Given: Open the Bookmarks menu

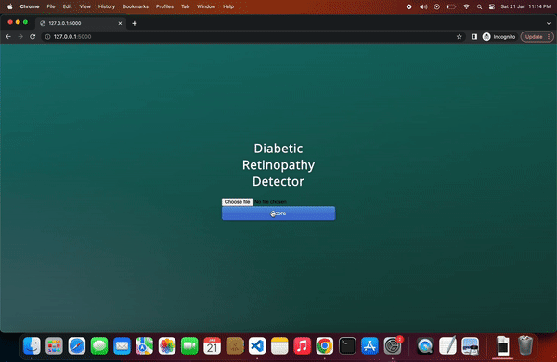Looking at the screenshot, I should 136,6.
